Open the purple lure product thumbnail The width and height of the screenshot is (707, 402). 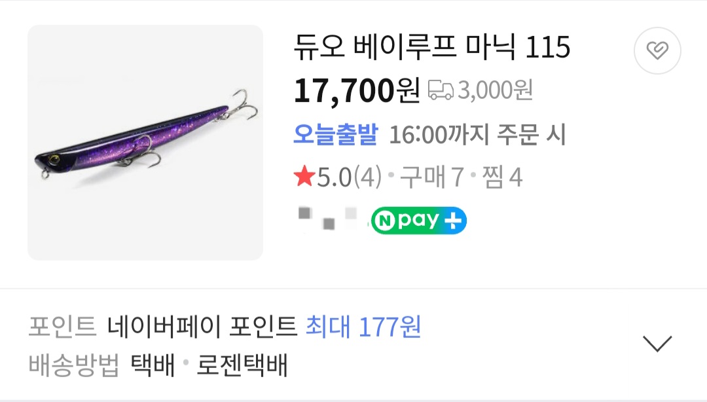(145, 143)
